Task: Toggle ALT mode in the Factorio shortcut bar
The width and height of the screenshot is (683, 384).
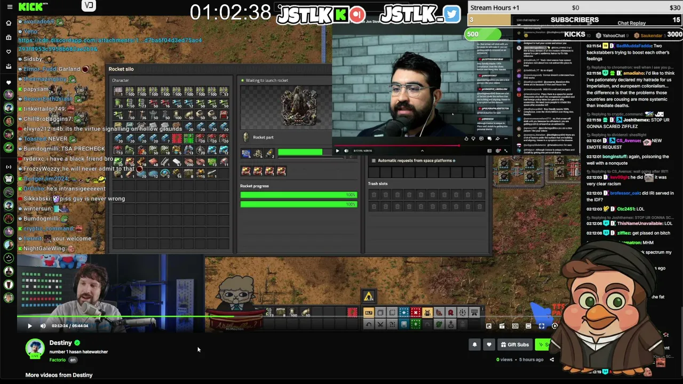Action: (x=368, y=313)
